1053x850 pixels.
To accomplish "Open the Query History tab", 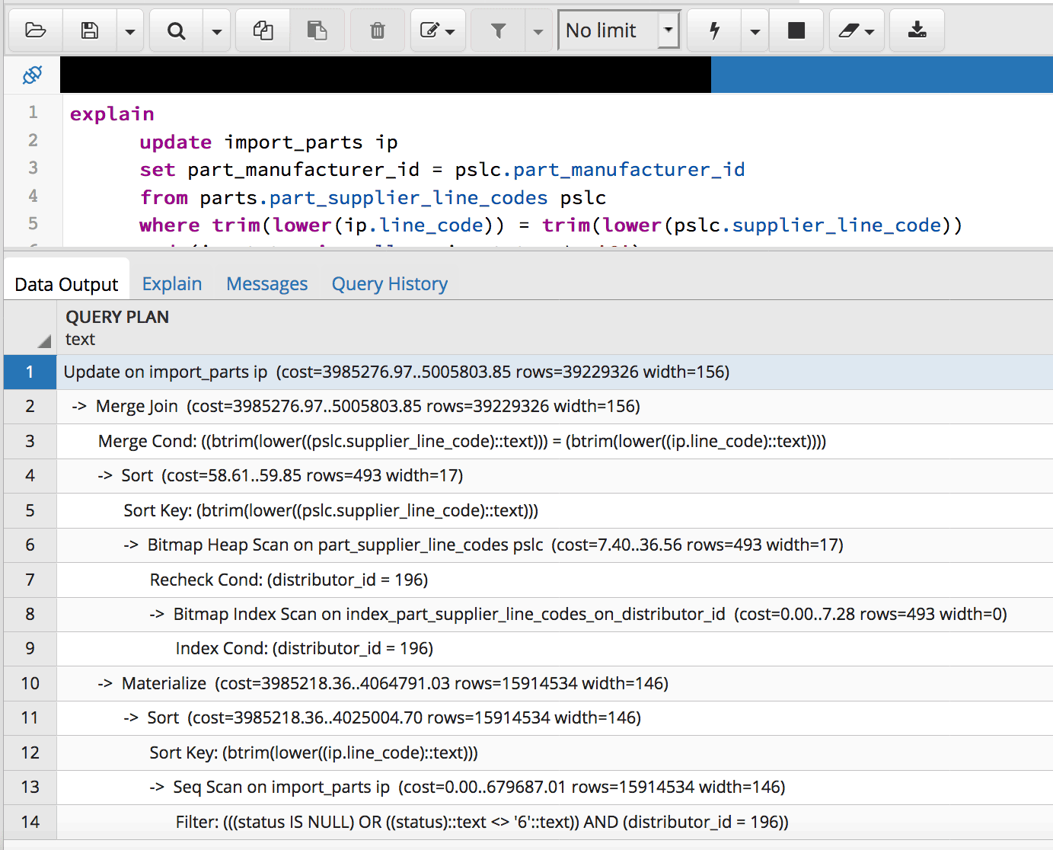I will (x=390, y=284).
